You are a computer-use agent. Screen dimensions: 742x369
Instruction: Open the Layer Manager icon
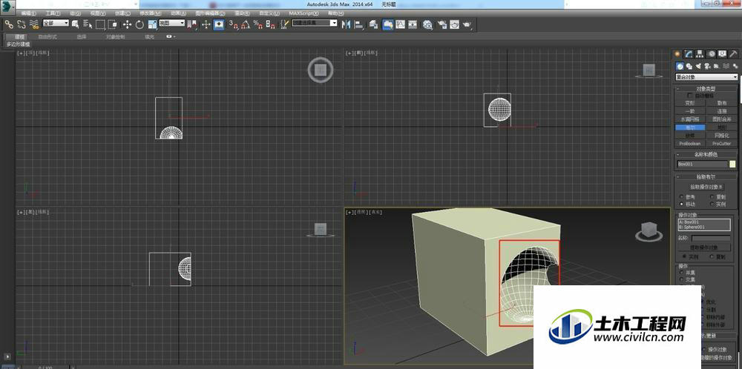point(374,24)
